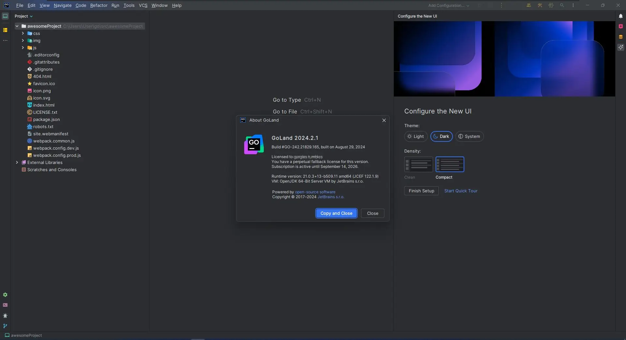Screen dimensions: 626x340
Task: Open Project view dropdown
Action: (x=24, y=16)
